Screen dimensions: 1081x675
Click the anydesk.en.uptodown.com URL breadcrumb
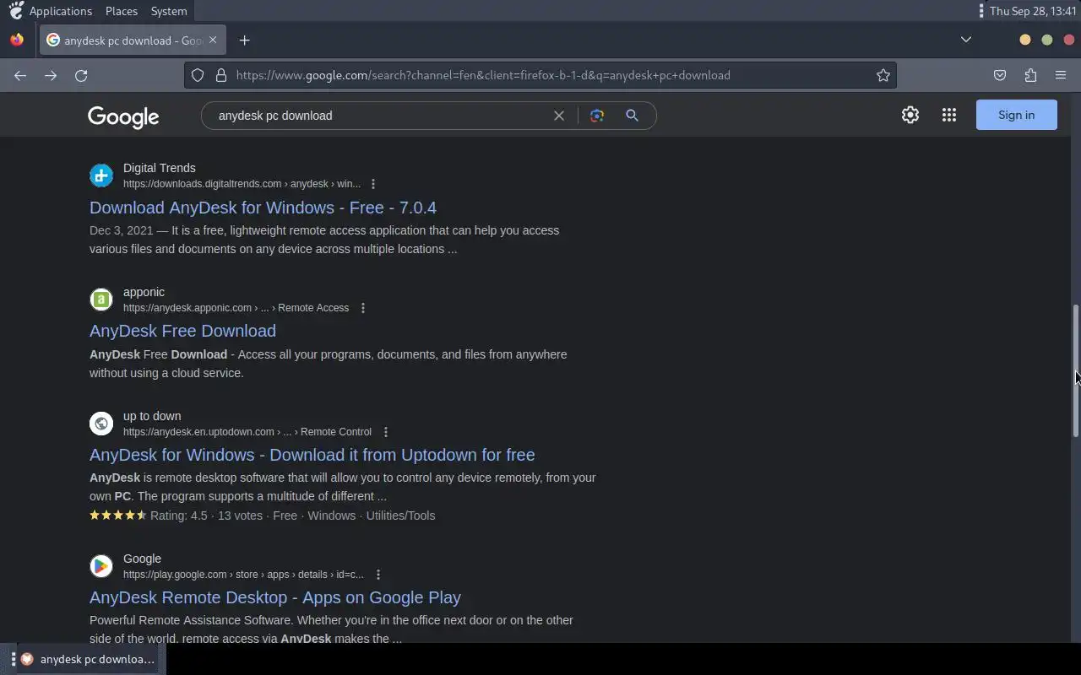pyautogui.click(x=247, y=432)
